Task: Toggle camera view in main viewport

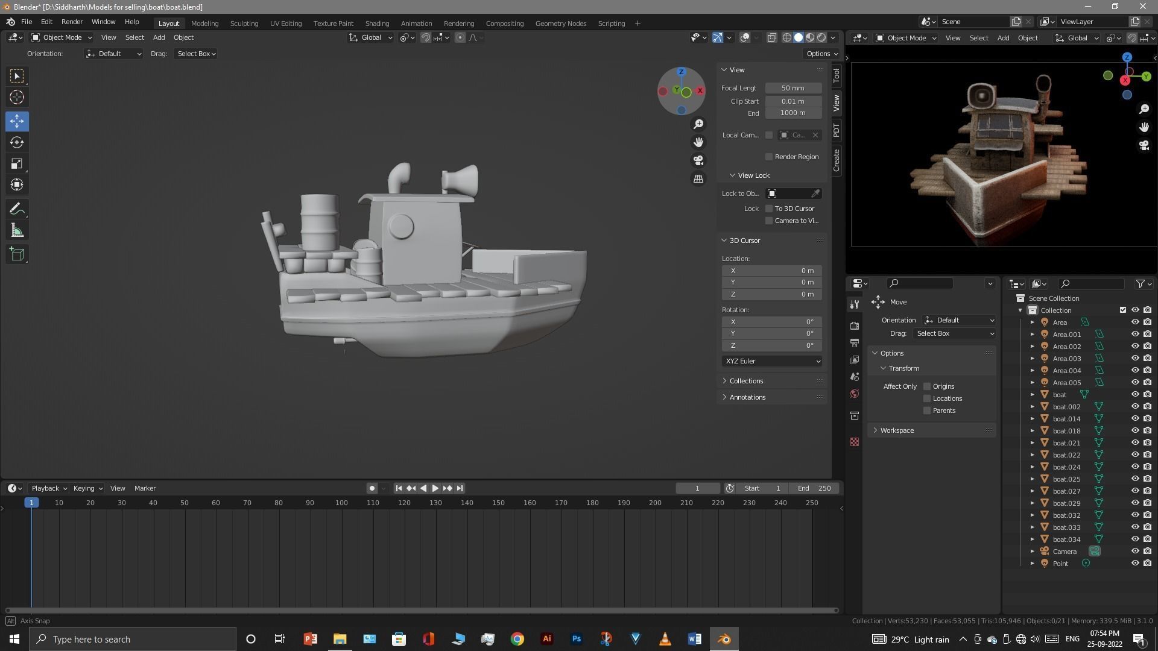Action: 698,160
